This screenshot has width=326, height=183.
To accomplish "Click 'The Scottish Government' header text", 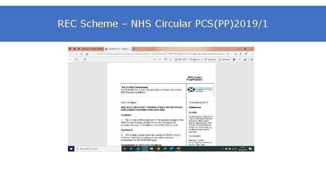I will (134, 87).
